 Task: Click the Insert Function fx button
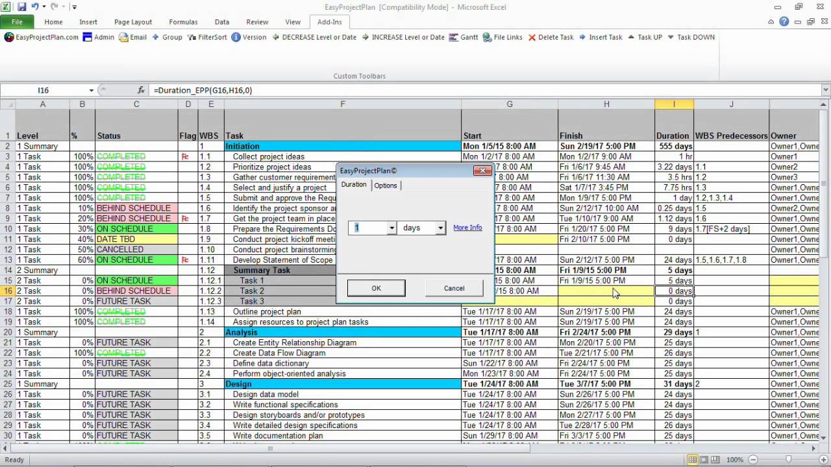142,90
